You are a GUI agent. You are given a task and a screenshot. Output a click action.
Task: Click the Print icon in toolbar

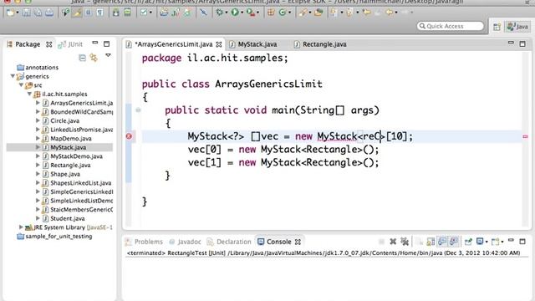pyautogui.click(x=49, y=13)
